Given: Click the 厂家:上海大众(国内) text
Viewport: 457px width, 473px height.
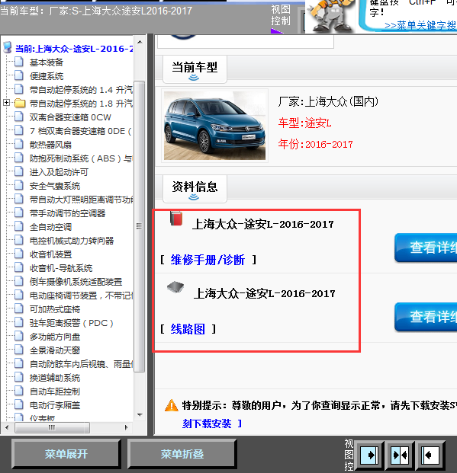Looking at the screenshot, I should click(328, 101).
